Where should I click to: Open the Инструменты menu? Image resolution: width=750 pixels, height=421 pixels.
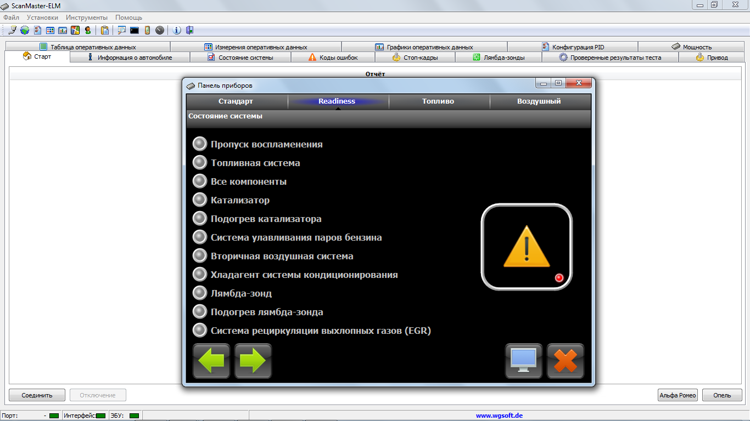(x=87, y=18)
